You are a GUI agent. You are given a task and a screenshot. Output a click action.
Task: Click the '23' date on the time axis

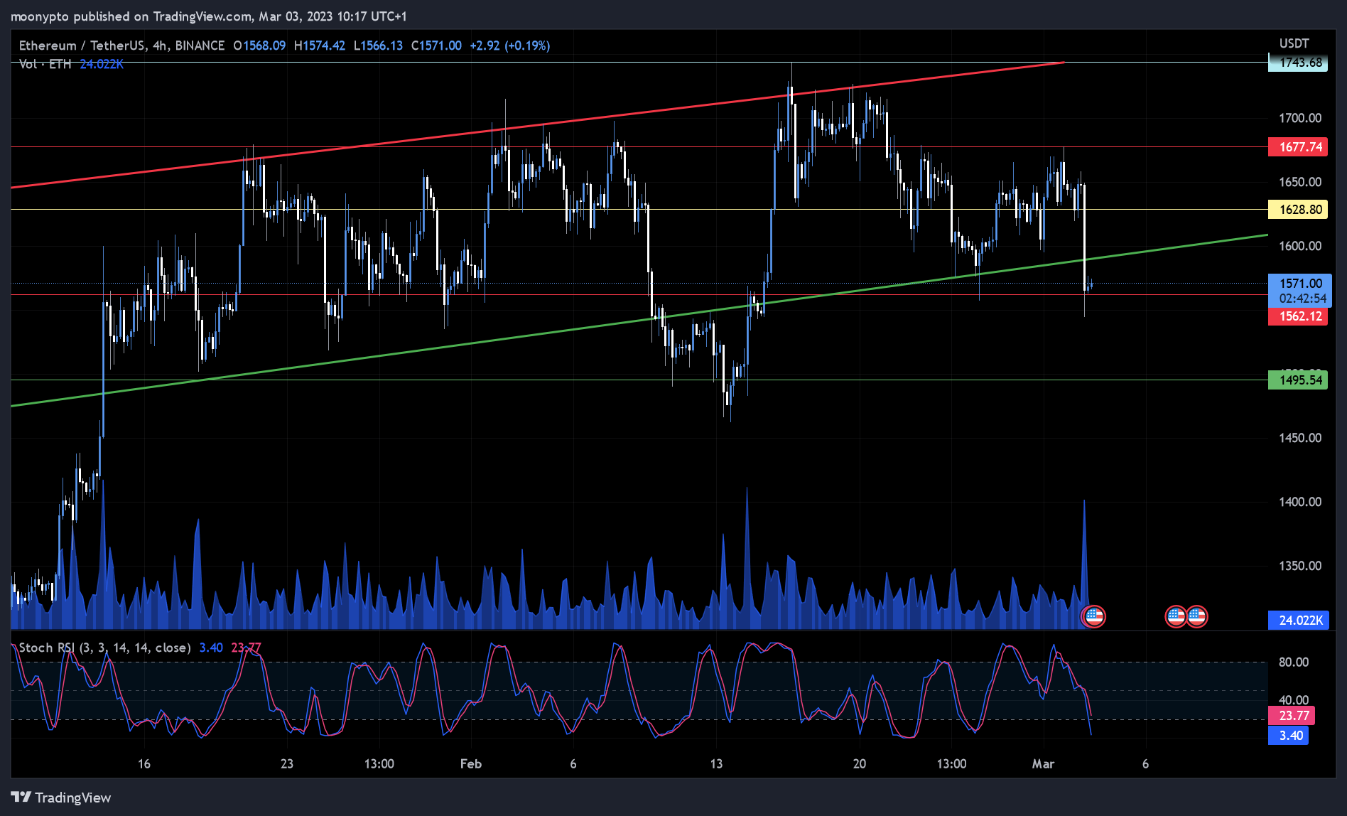pyautogui.click(x=287, y=764)
